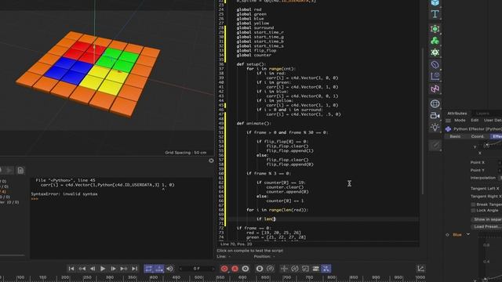This screenshot has width=502, height=282.
Task: Step back one frame
Action: pyautogui.click(x=93, y=269)
